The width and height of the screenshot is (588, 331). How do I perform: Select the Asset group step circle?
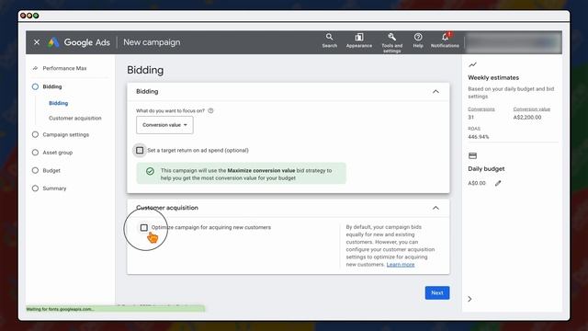point(35,153)
